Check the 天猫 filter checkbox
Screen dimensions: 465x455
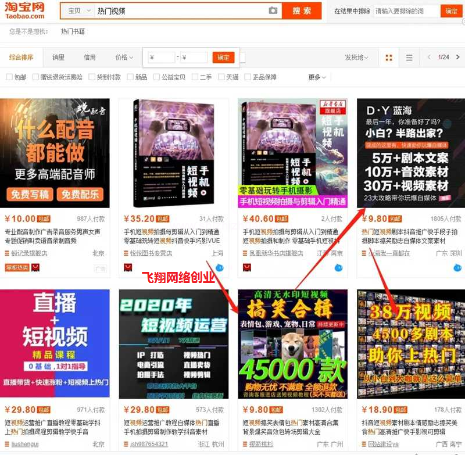click(x=221, y=77)
